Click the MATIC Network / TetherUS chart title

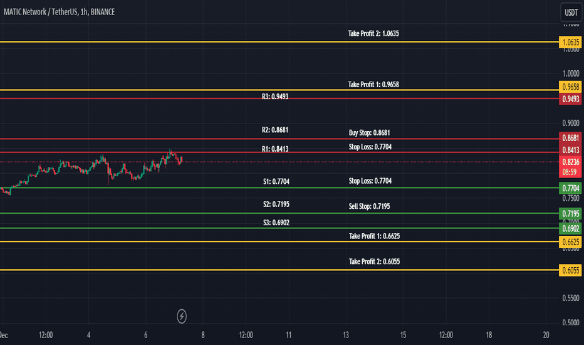coord(60,12)
